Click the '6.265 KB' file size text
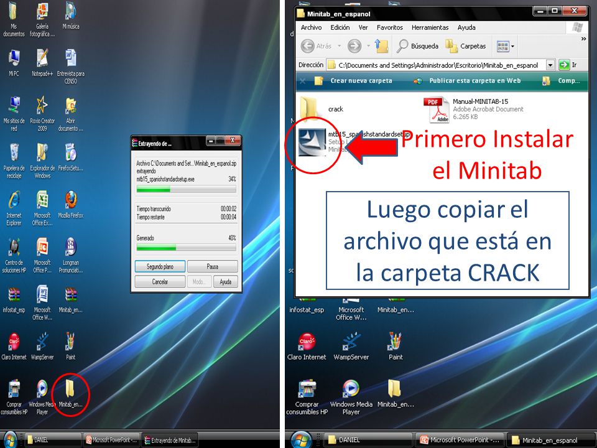597x448 pixels. coord(465,117)
